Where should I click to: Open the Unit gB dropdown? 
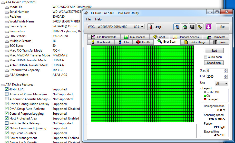tap(221, 83)
